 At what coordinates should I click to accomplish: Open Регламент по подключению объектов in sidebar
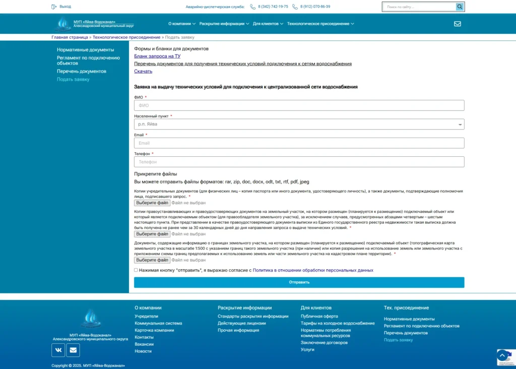(88, 60)
